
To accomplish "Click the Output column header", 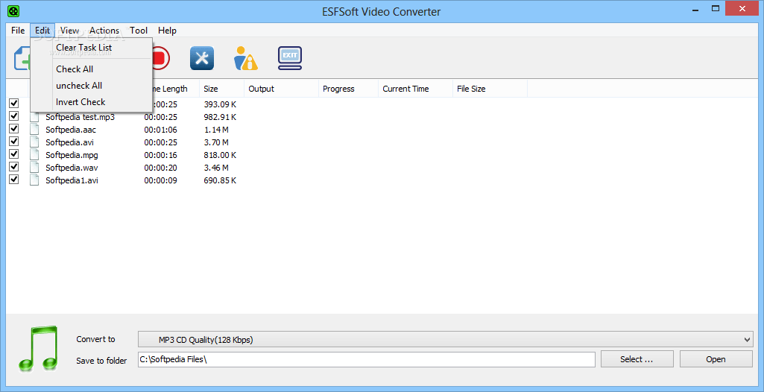I will (281, 89).
